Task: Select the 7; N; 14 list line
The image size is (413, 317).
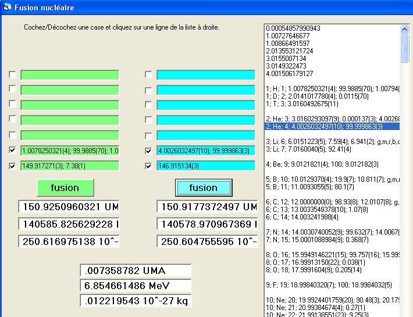Action: click(332, 232)
